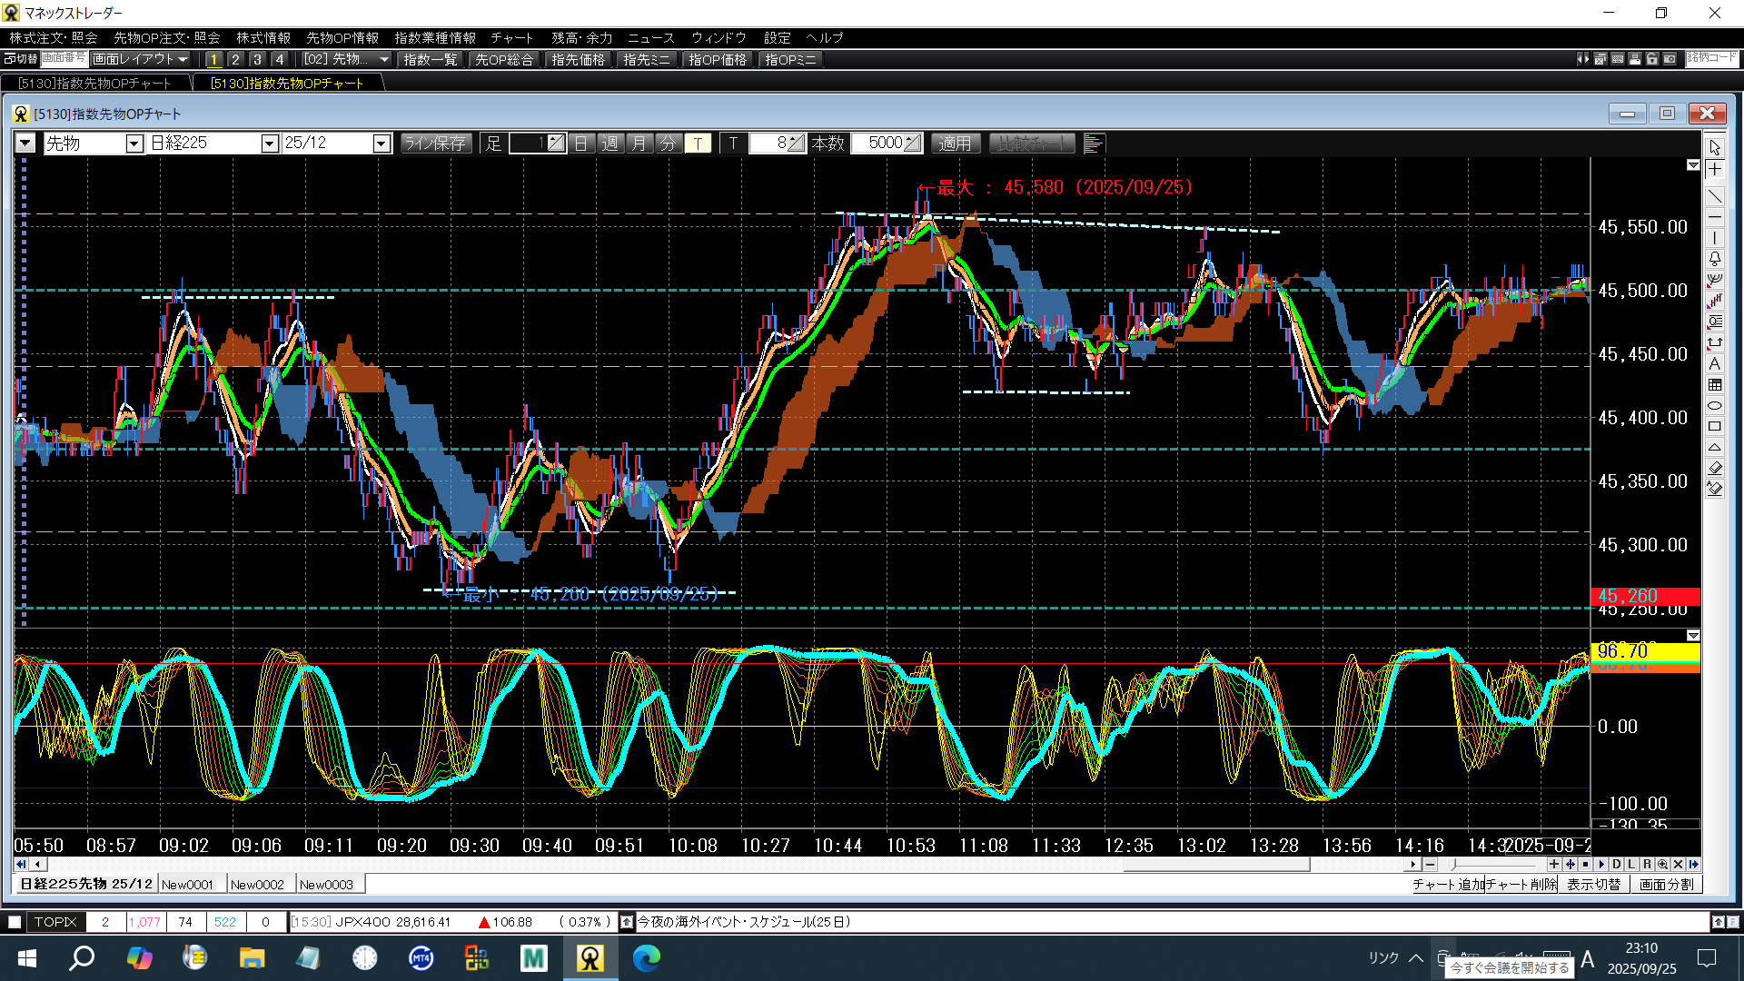Select the alert bell tool
Viewport: 1744px width, 981px height.
tap(1714, 259)
